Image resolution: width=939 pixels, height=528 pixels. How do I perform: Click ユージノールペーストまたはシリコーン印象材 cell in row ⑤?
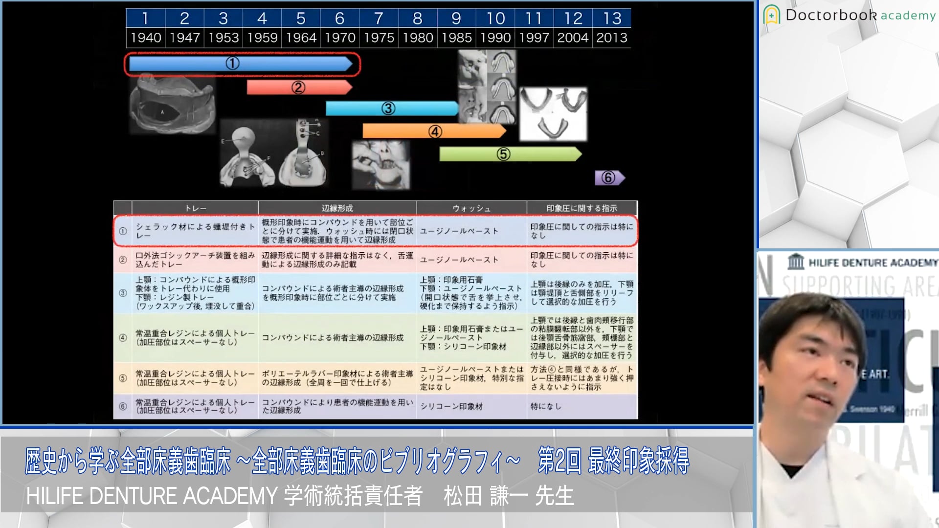471,378
